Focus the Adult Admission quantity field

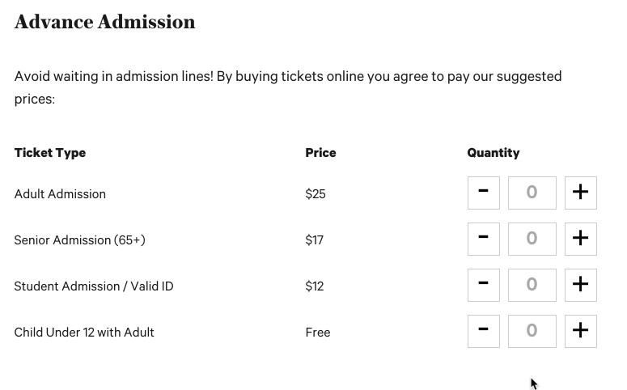(532, 193)
